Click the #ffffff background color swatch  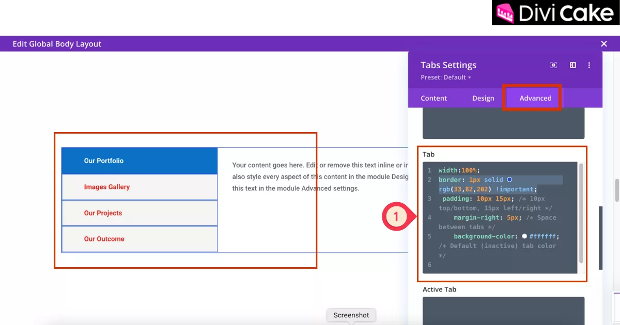click(x=524, y=236)
